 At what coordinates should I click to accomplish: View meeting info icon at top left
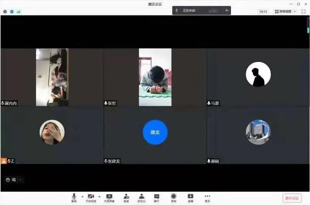pyautogui.click(x=5, y=12)
